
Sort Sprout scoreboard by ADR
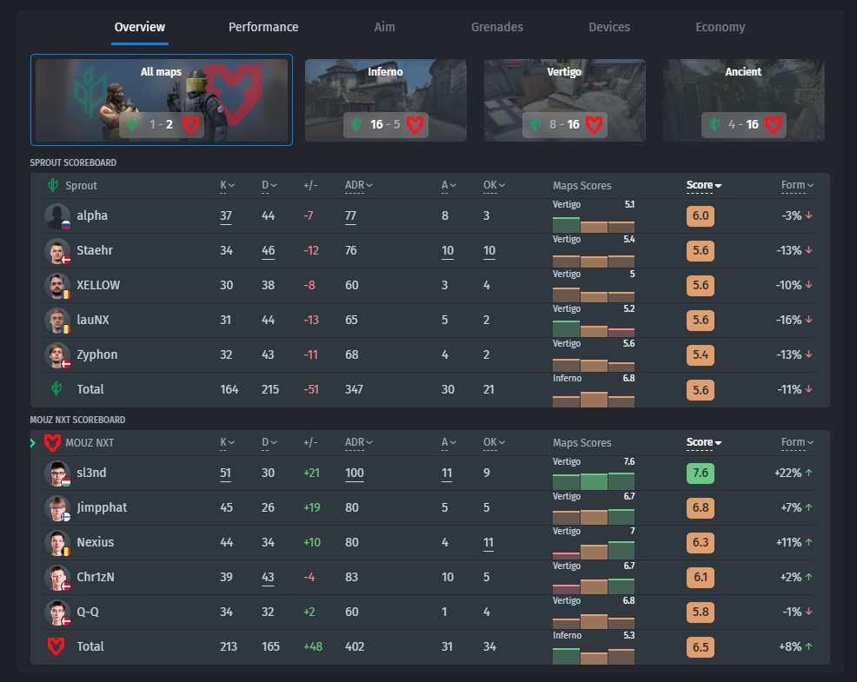[359, 185]
